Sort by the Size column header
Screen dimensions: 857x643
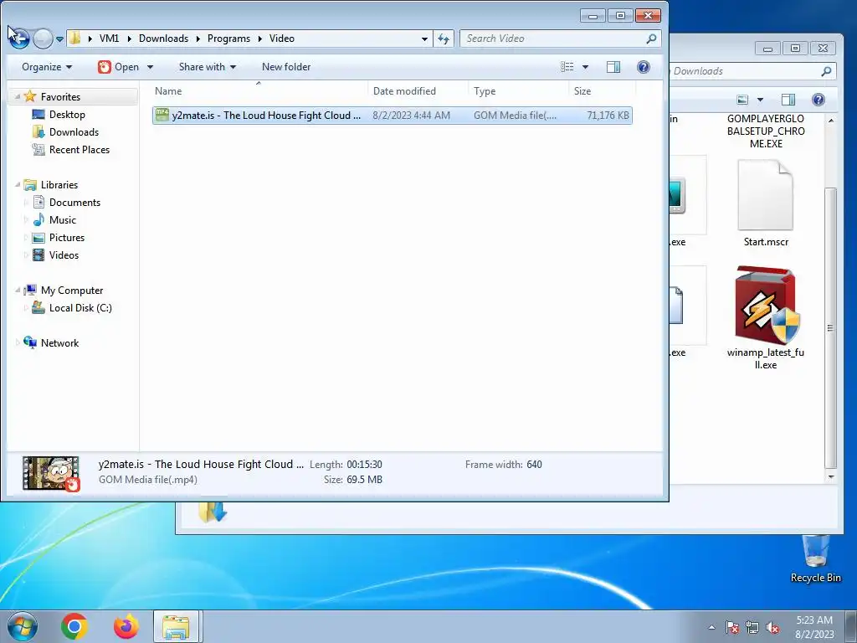pyautogui.click(x=602, y=90)
